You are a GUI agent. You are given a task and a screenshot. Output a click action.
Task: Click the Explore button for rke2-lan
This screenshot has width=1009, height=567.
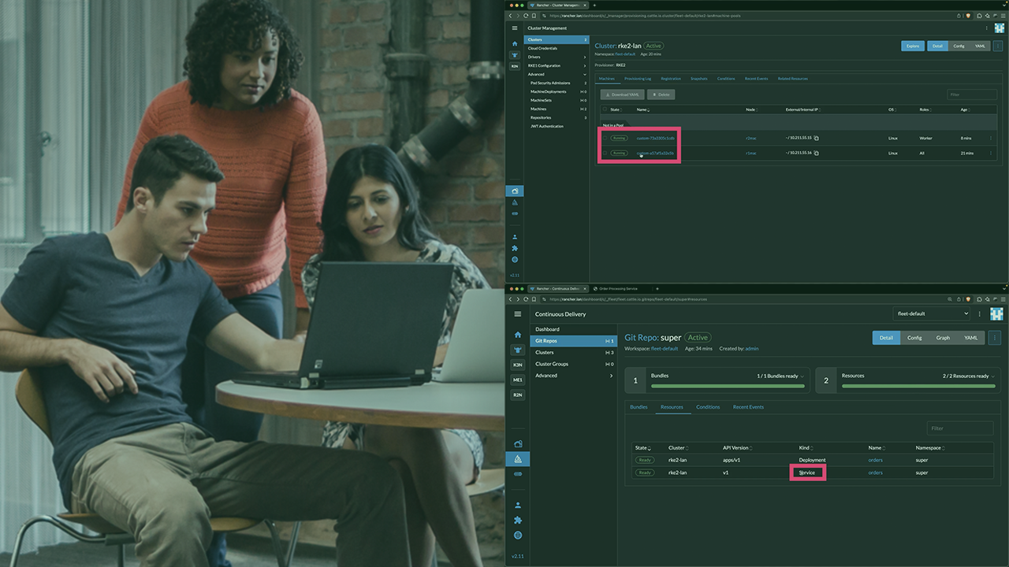[x=912, y=46]
